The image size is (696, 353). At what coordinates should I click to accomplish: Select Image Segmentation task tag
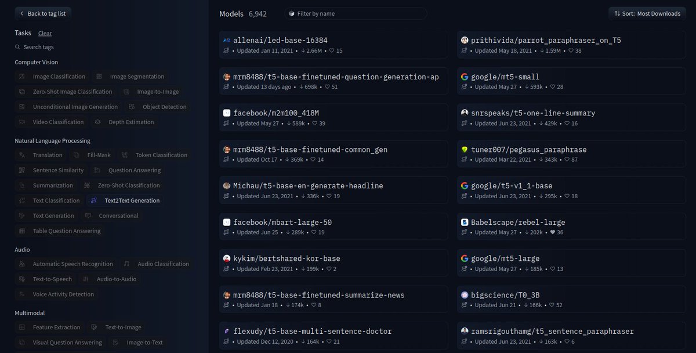coord(130,77)
